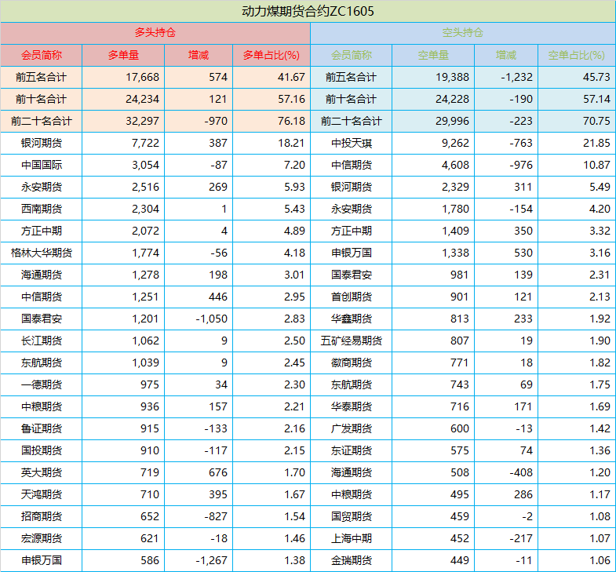The height and width of the screenshot is (572, 616).
Task: Select 天鸿期货 member name
Action: [42, 495]
